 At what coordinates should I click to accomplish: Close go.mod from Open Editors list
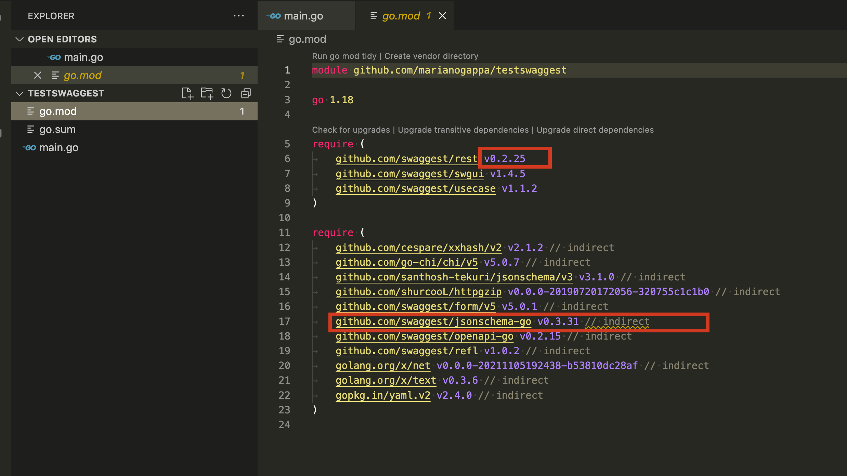click(37, 75)
